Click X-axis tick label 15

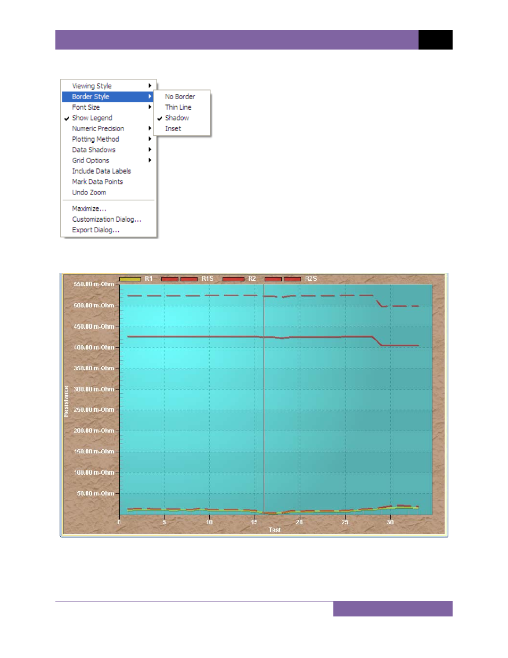click(x=255, y=522)
